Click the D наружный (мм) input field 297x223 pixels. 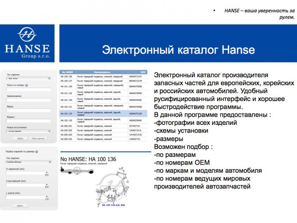(x=26, y=173)
